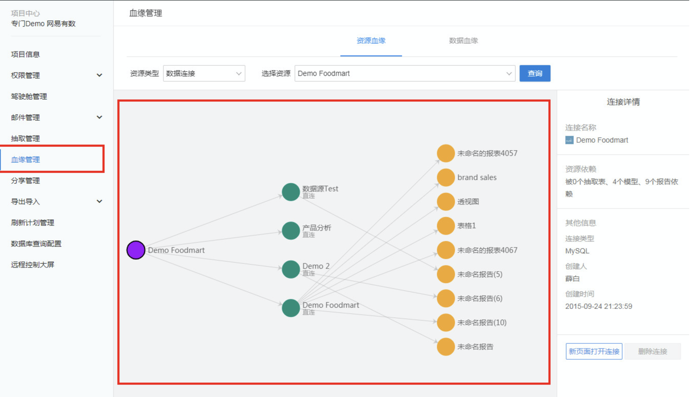Open 驾驶舱管理 in the sidebar
Image resolution: width=690 pixels, height=397 pixels.
pos(29,96)
